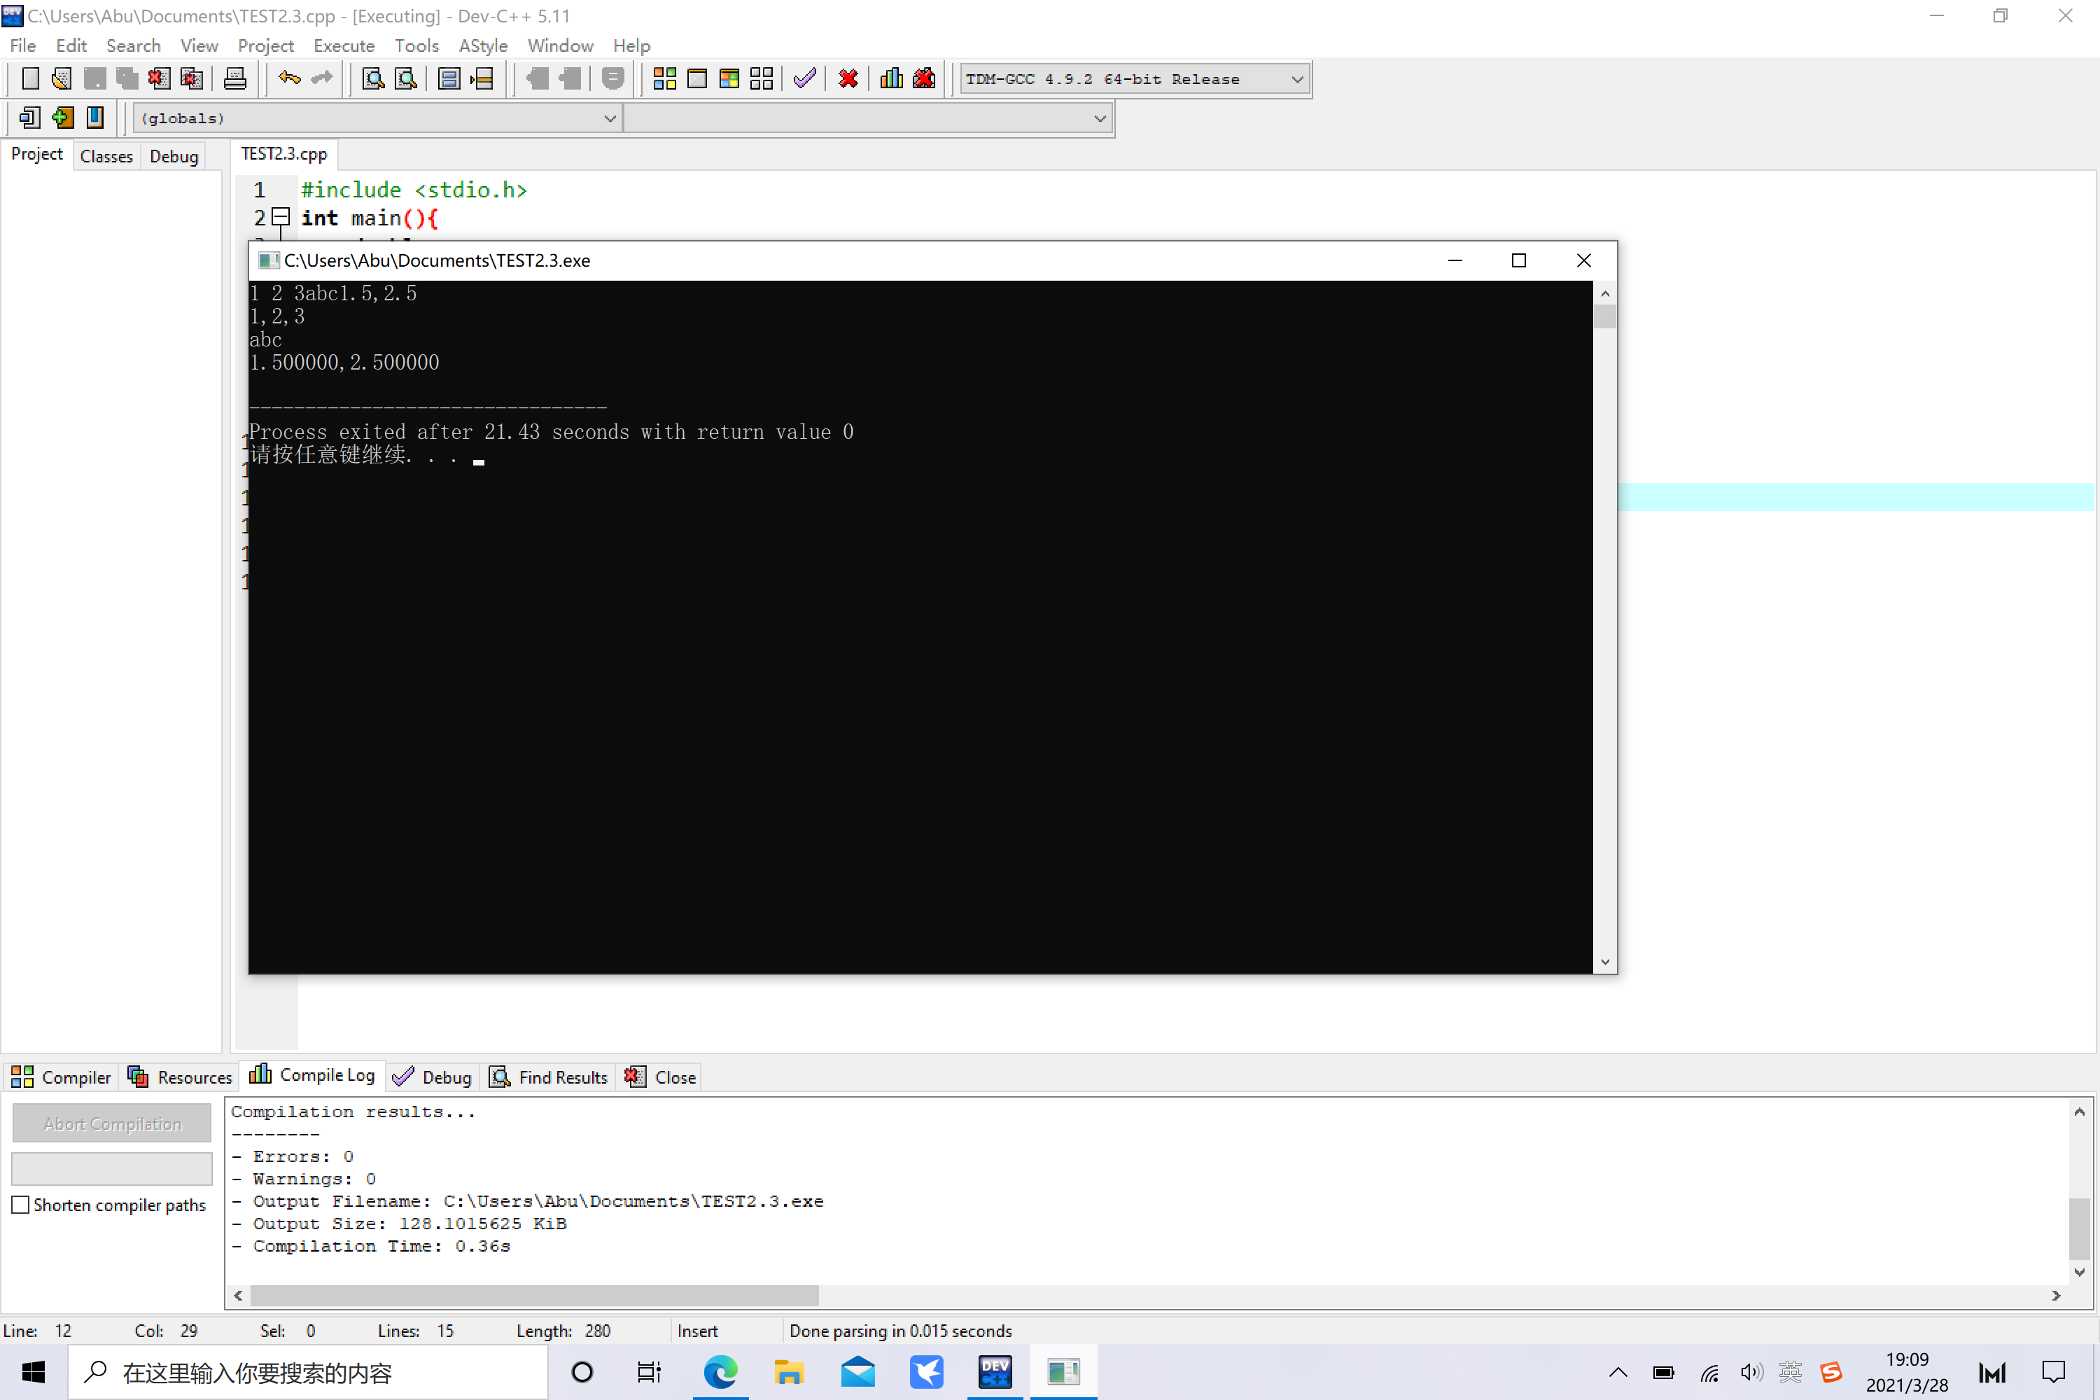
Task: Expand the (globals) scope dropdown
Action: [610, 118]
